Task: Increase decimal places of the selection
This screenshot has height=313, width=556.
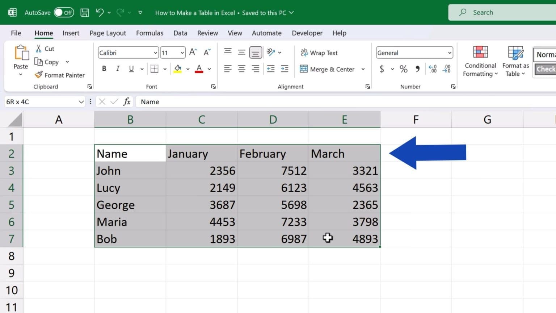Action: [x=432, y=69]
